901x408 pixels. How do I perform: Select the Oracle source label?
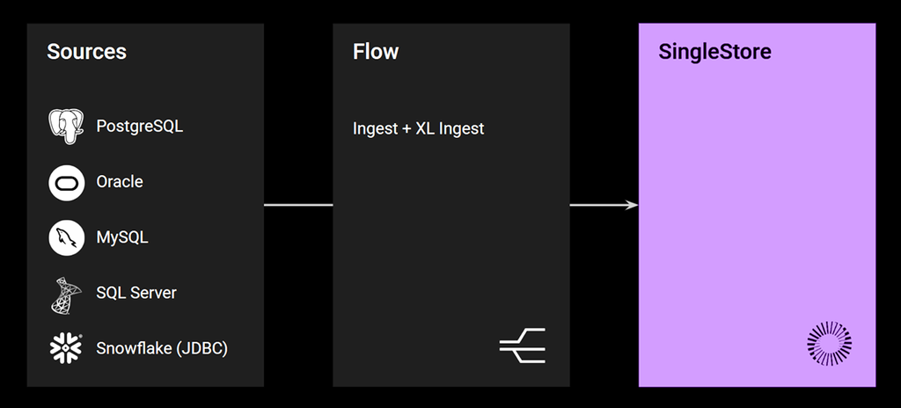[x=120, y=182]
